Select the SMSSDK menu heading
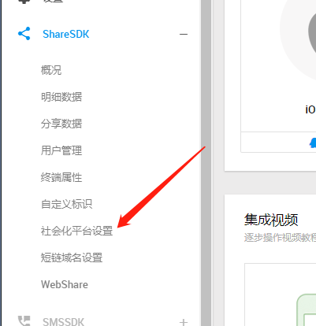This screenshot has width=316, height=326. (x=63, y=322)
